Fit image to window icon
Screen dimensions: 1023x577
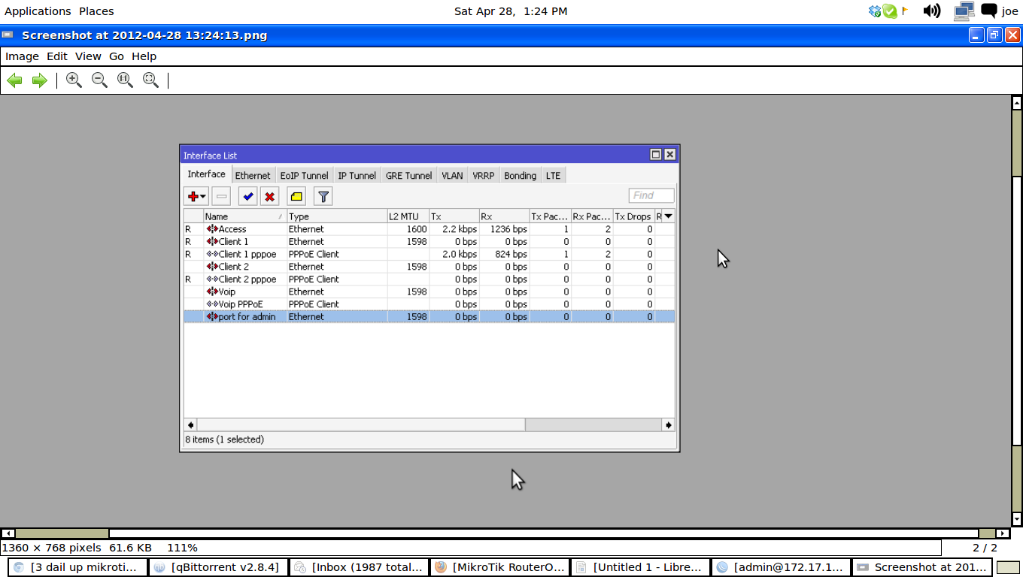(x=150, y=80)
